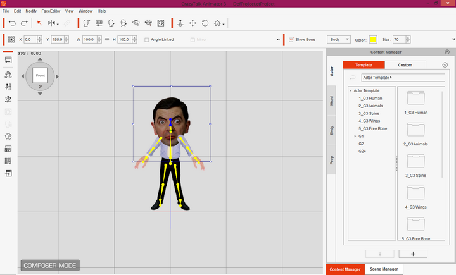
Task: Click the Flip/Mirror tool icon
Action: pos(51,23)
